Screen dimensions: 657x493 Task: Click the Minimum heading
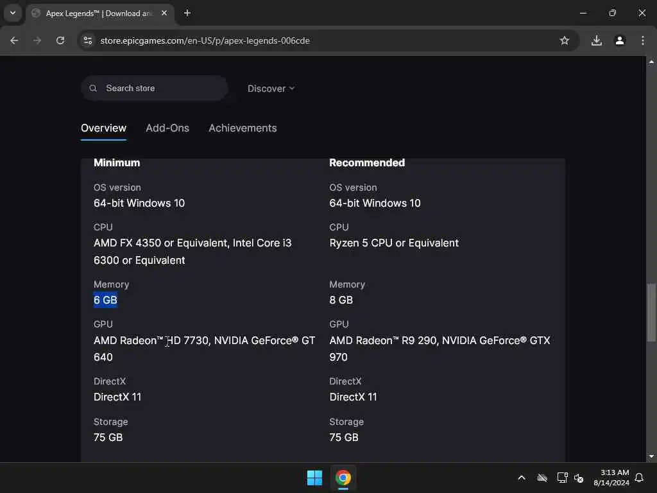click(x=117, y=162)
